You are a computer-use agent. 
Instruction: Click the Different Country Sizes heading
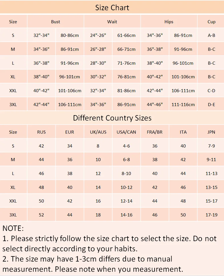112,118
